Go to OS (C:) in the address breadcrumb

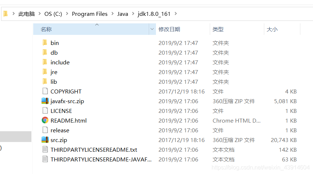pyautogui.click(x=53, y=14)
